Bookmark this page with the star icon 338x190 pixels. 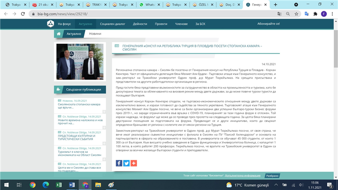click(296, 14)
